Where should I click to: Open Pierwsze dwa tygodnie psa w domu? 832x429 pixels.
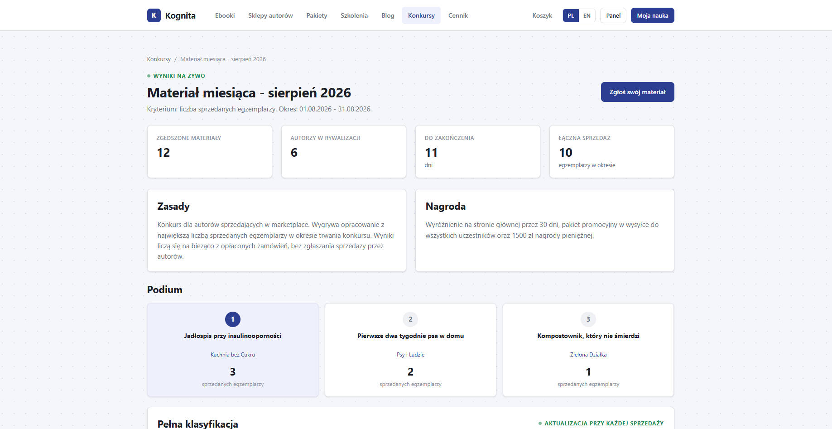[410, 336]
